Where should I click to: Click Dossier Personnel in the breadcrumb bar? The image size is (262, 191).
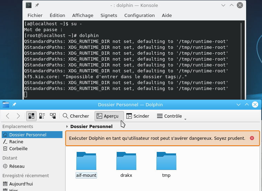pyautogui.click(x=91, y=127)
